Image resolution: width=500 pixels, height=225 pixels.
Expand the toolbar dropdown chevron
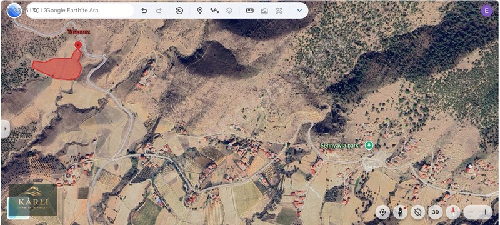[x=299, y=11]
